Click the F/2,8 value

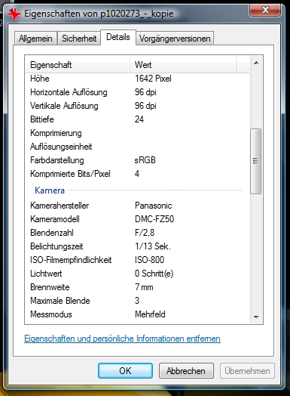(x=145, y=233)
